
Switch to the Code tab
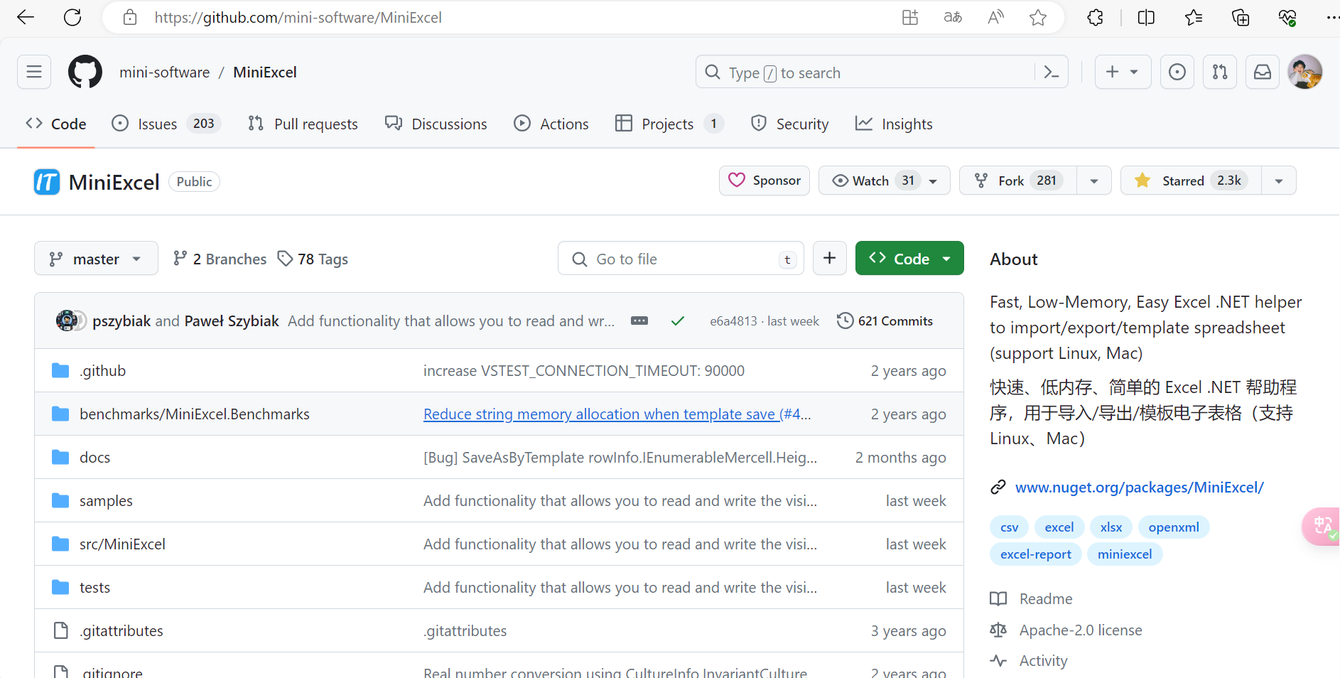point(56,124)
